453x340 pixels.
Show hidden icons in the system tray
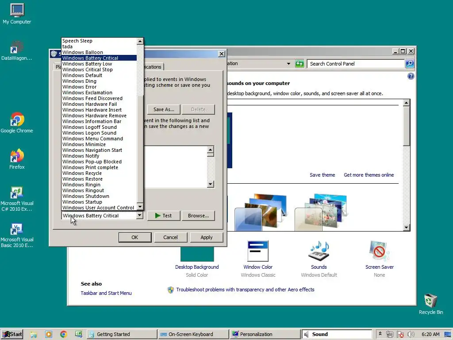(x=380, y=334)
